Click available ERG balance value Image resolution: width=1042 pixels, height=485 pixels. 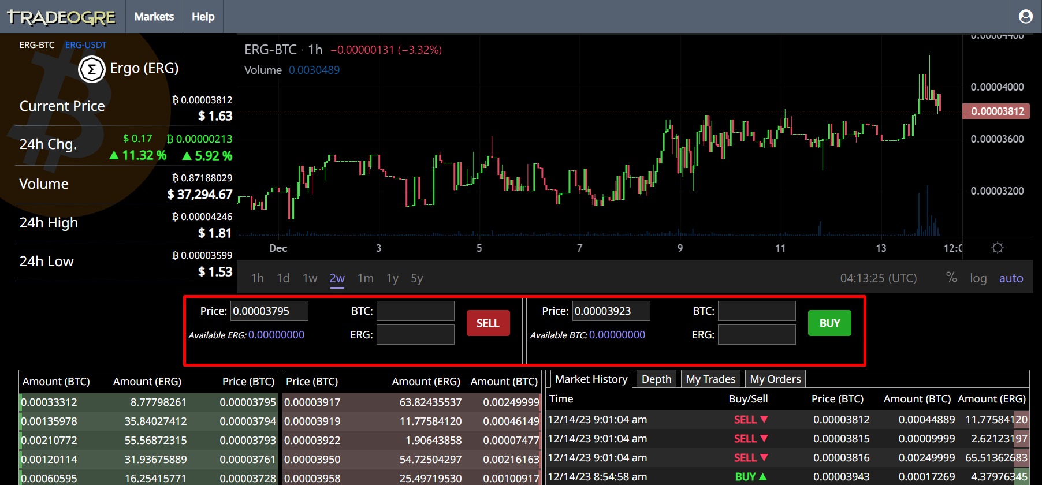276,335
